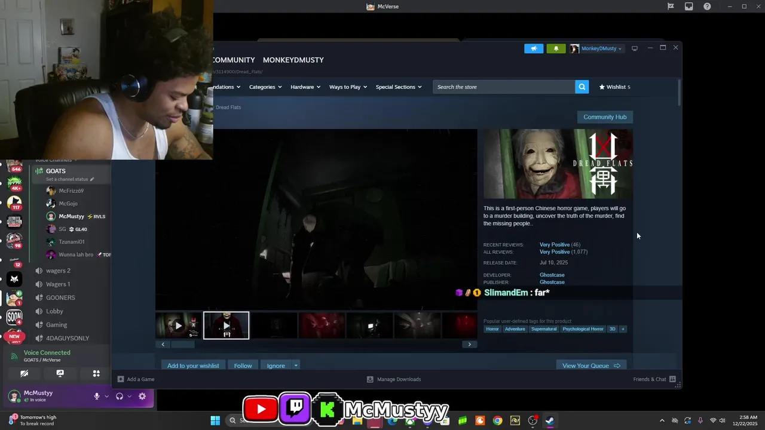
Task: Open the orange Crunchyroll taskbar app
Action: [x=480, y=420]
